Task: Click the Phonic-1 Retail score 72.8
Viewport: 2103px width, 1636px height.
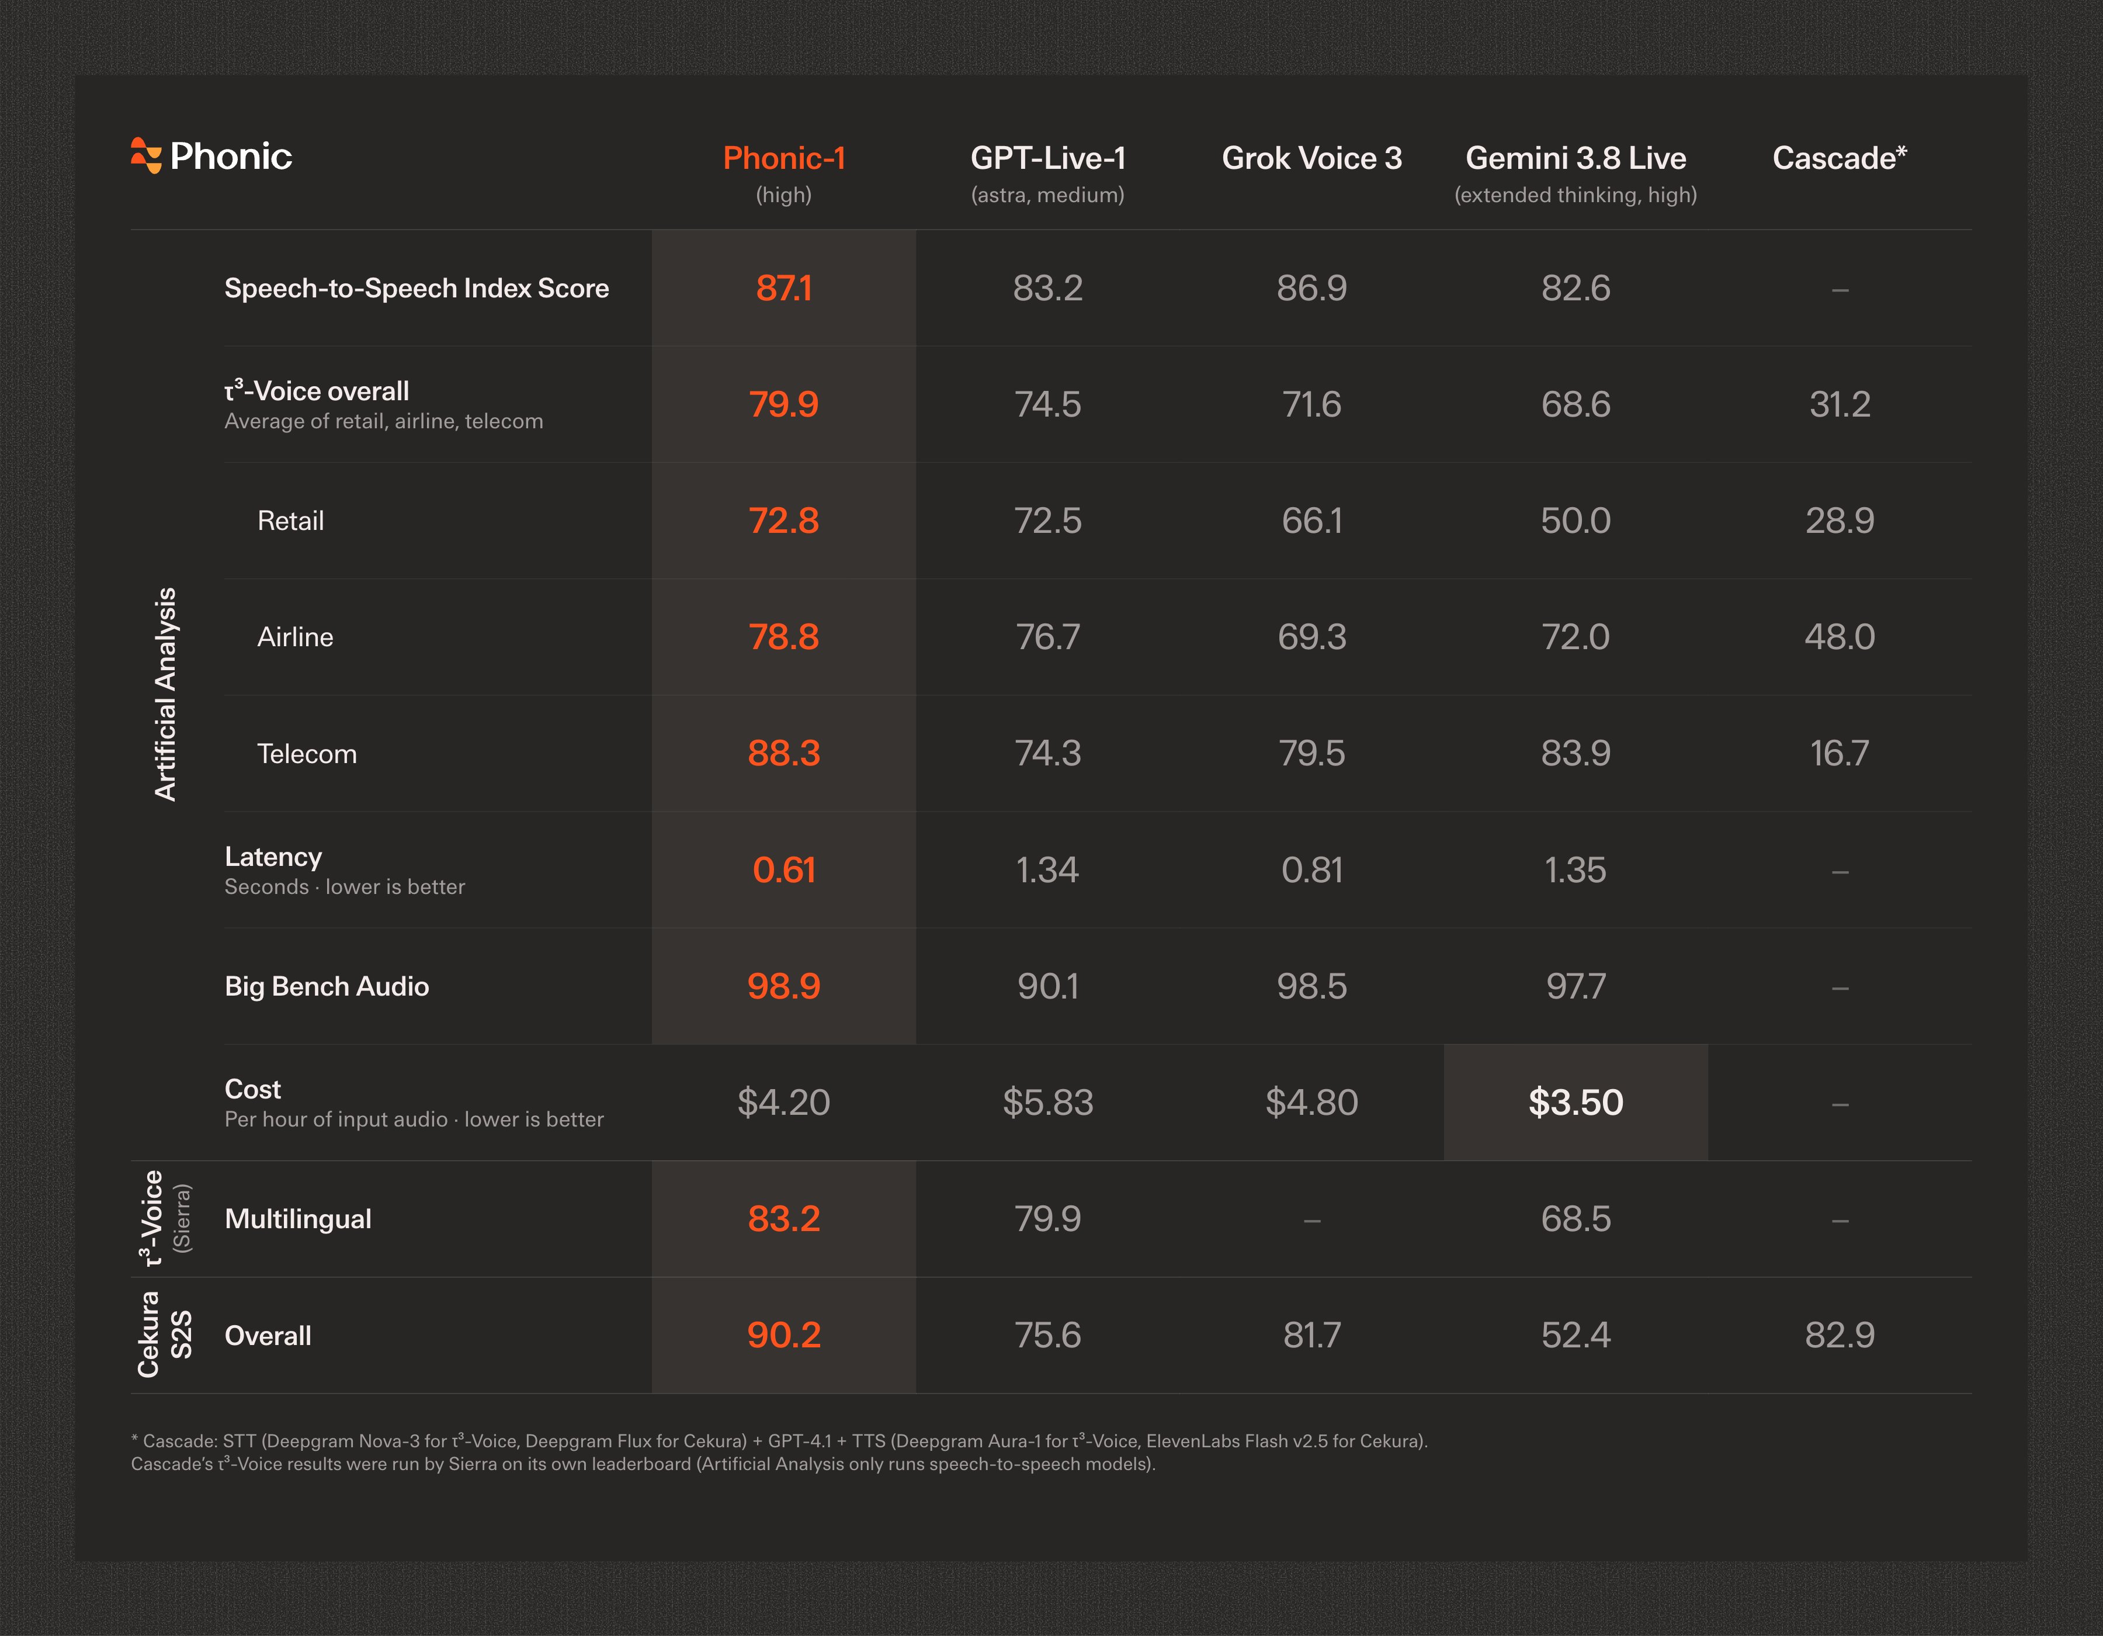Action: pos(784,521)
